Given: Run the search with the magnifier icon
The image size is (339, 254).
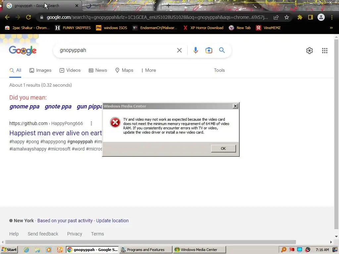Looking at the screenshot, I should click(222, 50).
